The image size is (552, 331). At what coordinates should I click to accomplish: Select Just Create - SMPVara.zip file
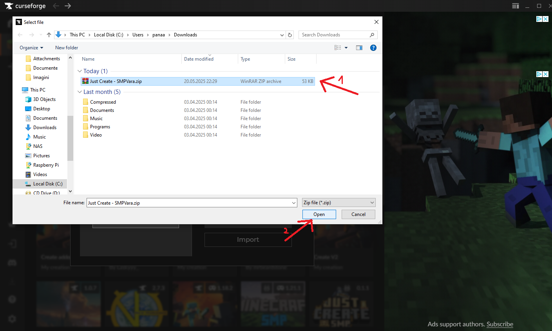116,81
